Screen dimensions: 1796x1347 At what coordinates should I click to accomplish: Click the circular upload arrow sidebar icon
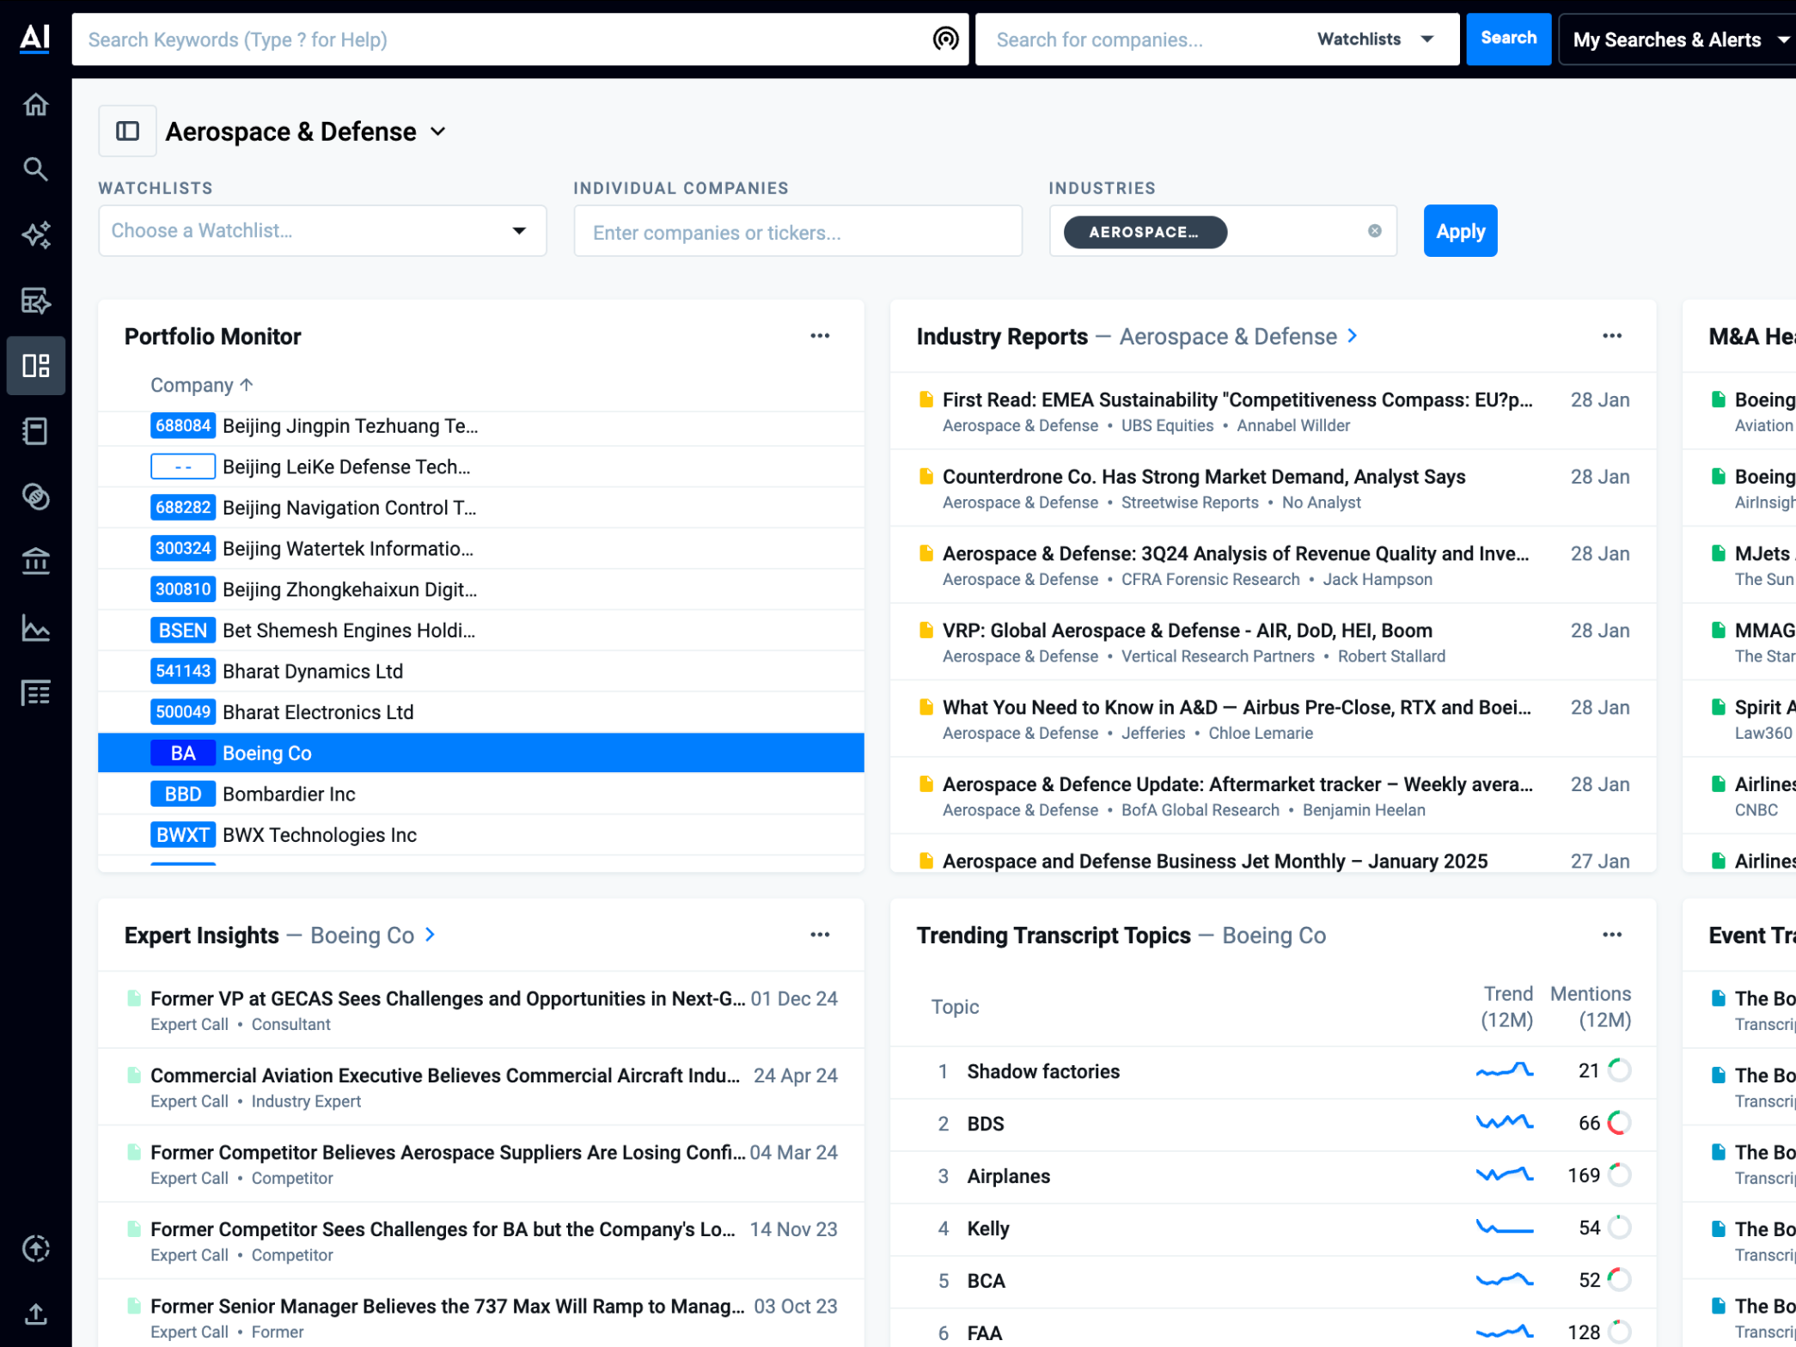click(35, 1248)
